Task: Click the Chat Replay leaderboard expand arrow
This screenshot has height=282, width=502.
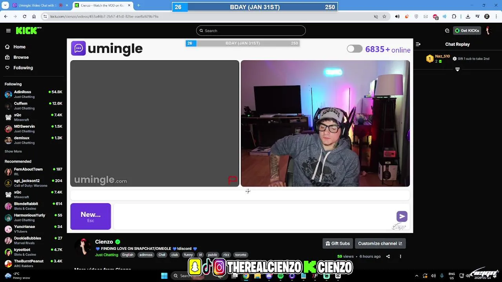Action: point(457,69)
